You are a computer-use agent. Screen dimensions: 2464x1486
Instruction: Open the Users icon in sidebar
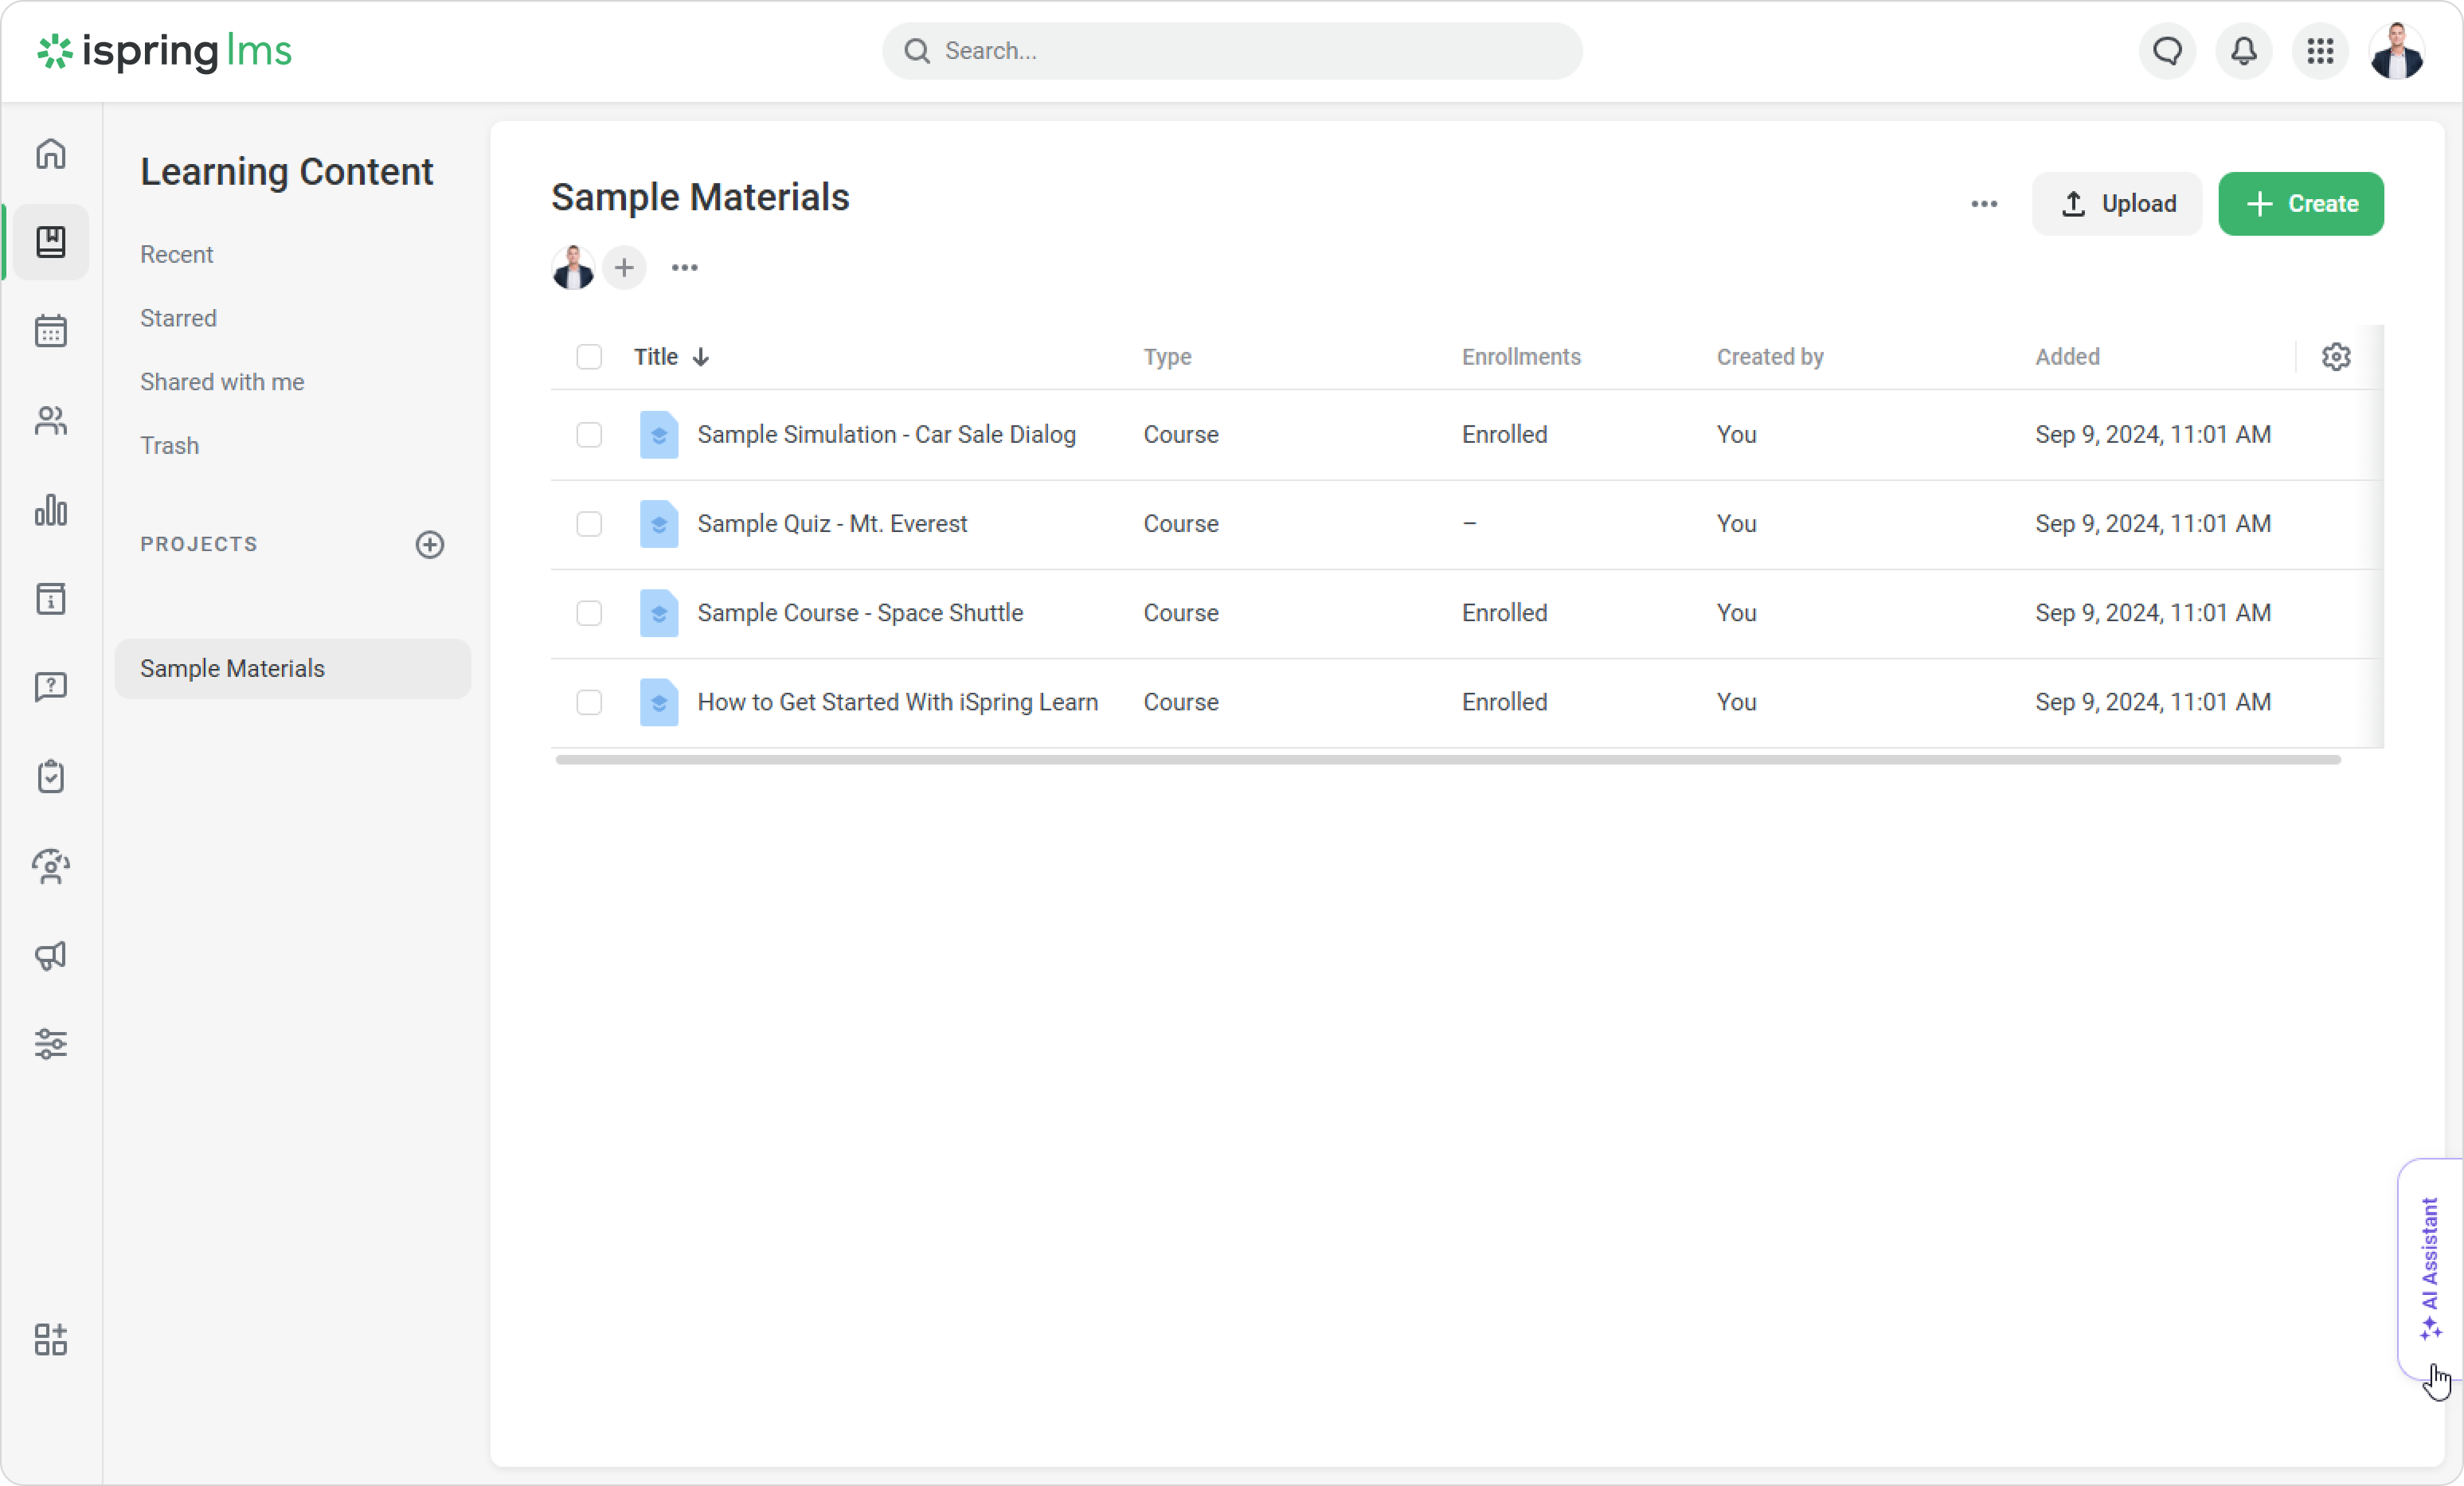click(51, 421)
